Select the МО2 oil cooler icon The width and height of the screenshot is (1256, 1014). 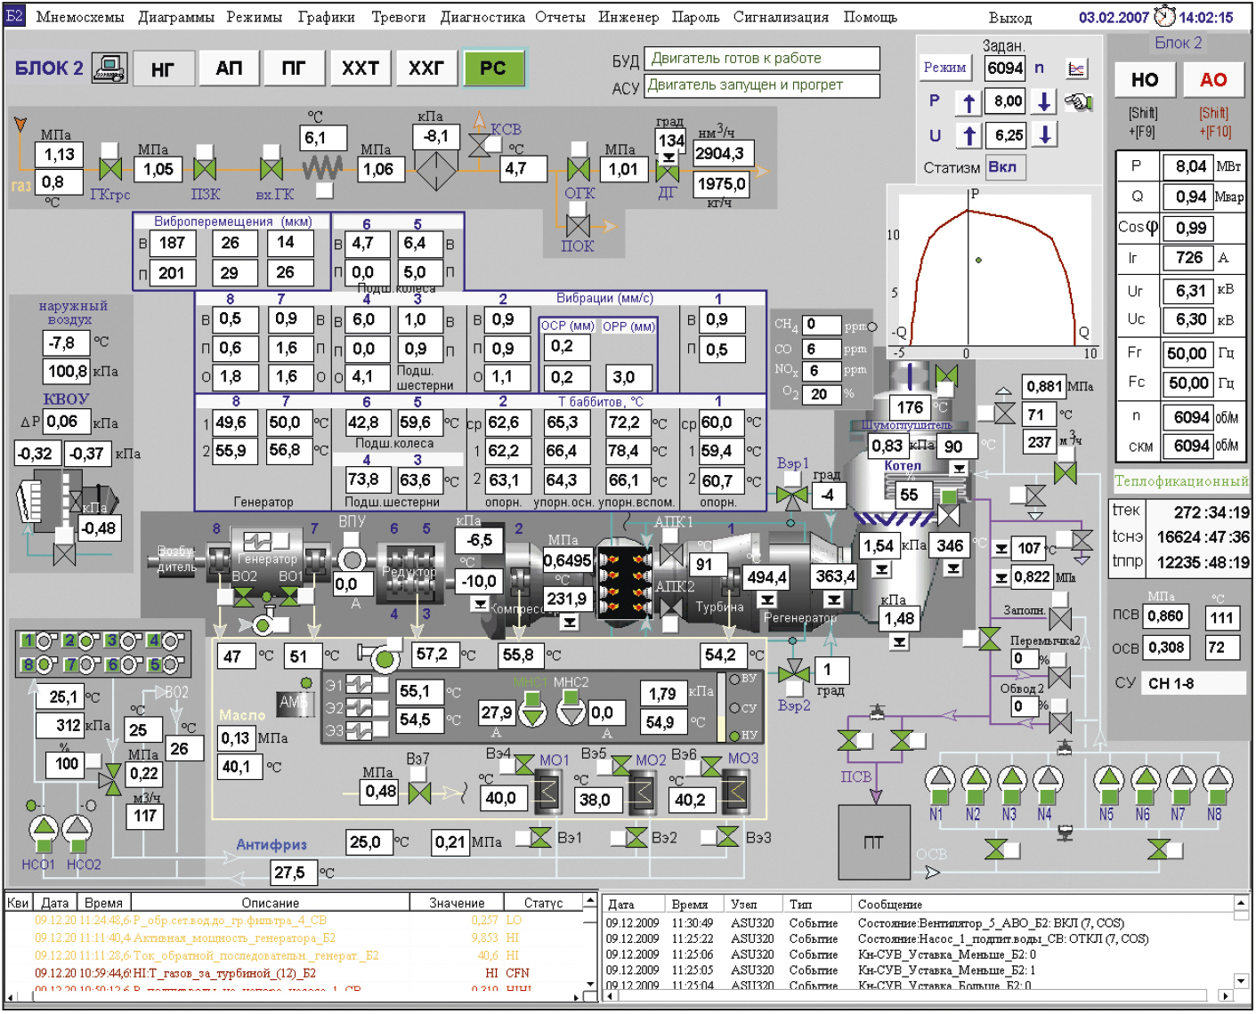pos(643,792)
